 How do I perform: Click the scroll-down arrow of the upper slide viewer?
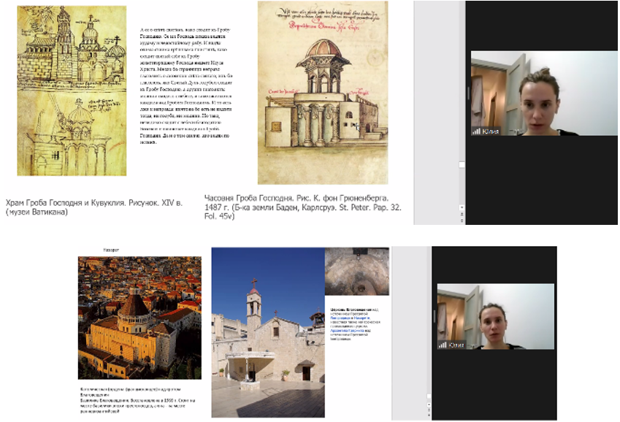point(462,207)
